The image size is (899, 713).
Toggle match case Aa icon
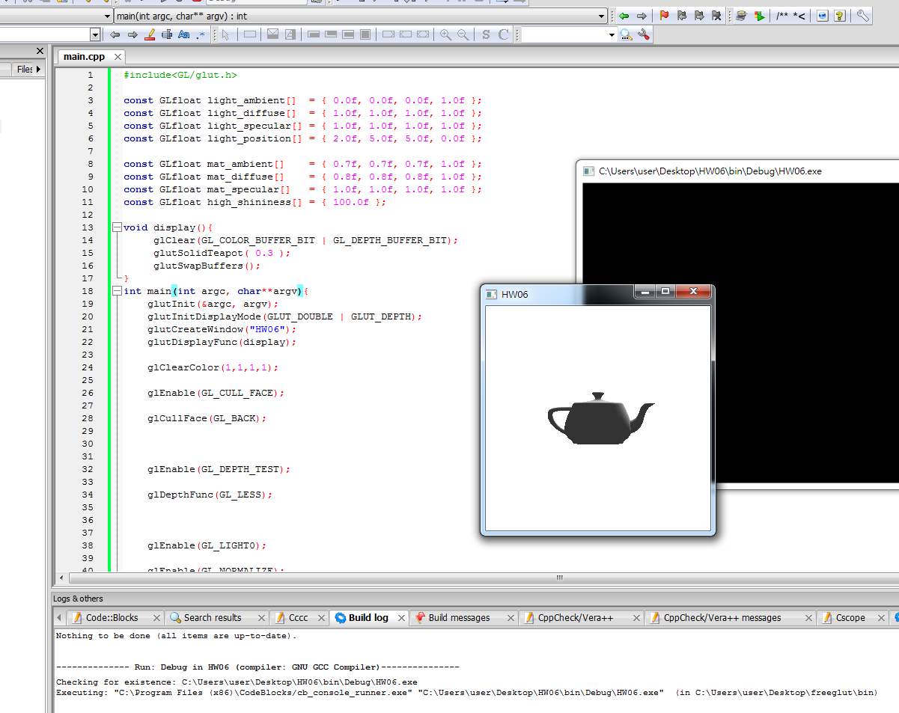coord(183,34)
